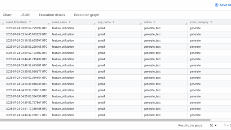
Task: Click feature_utilization in the 03:39:52 row
Action: point(63,53)
